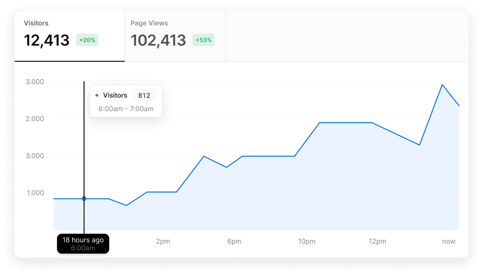Select the 10pm x-axis label
Screen dimensions: 483x276
pyautogui.click(x=307, y=241)
